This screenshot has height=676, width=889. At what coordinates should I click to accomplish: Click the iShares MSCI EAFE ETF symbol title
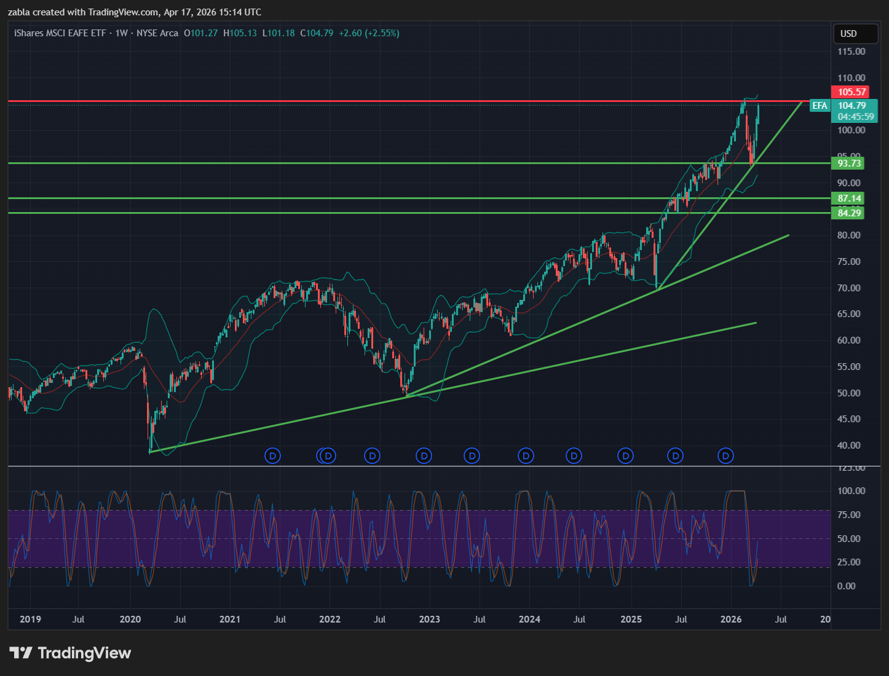point(60,33)
